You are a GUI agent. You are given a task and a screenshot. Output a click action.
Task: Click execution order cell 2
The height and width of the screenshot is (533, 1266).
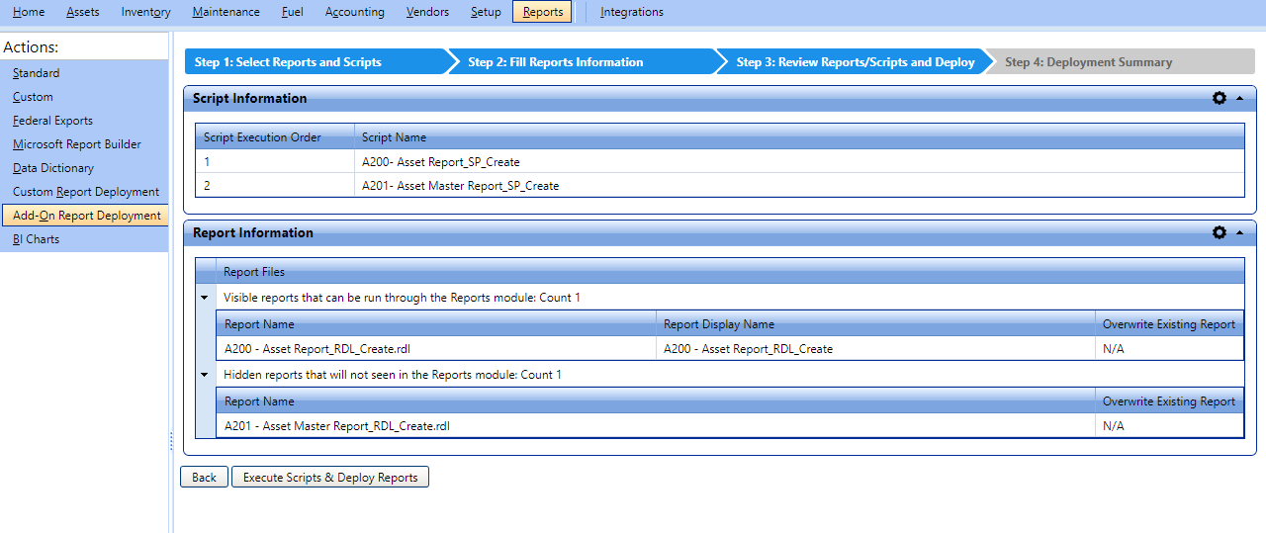(x=275, y=185)
